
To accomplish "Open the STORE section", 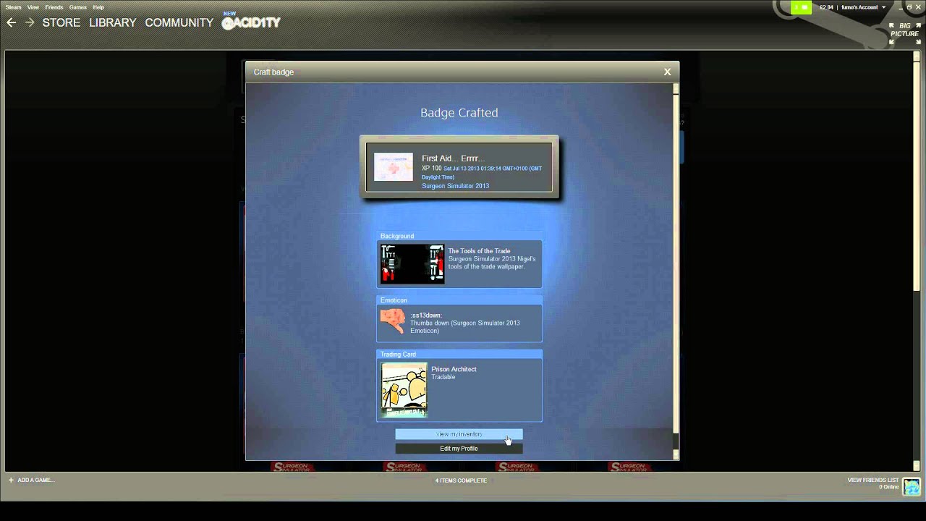I will 61,22.
